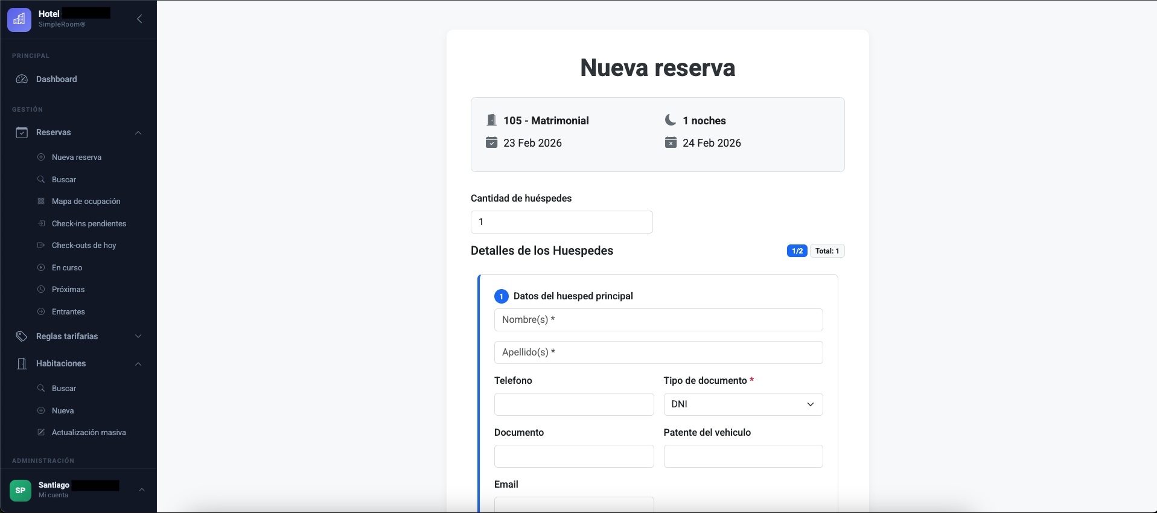Click the Detalles de los Huespedes heading
Image resolution: width=1157 pixels, height=513 pixels.
pos(542,250)
